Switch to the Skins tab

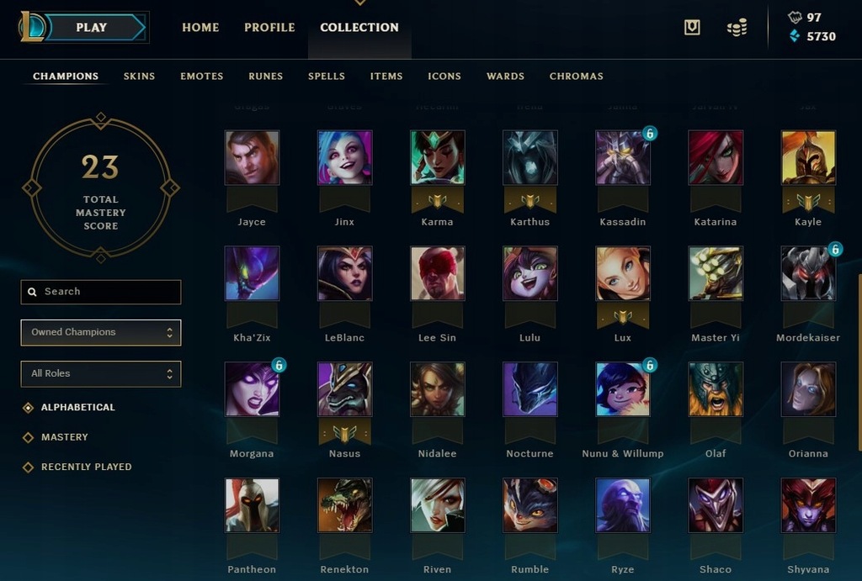[x=139, y=77]
